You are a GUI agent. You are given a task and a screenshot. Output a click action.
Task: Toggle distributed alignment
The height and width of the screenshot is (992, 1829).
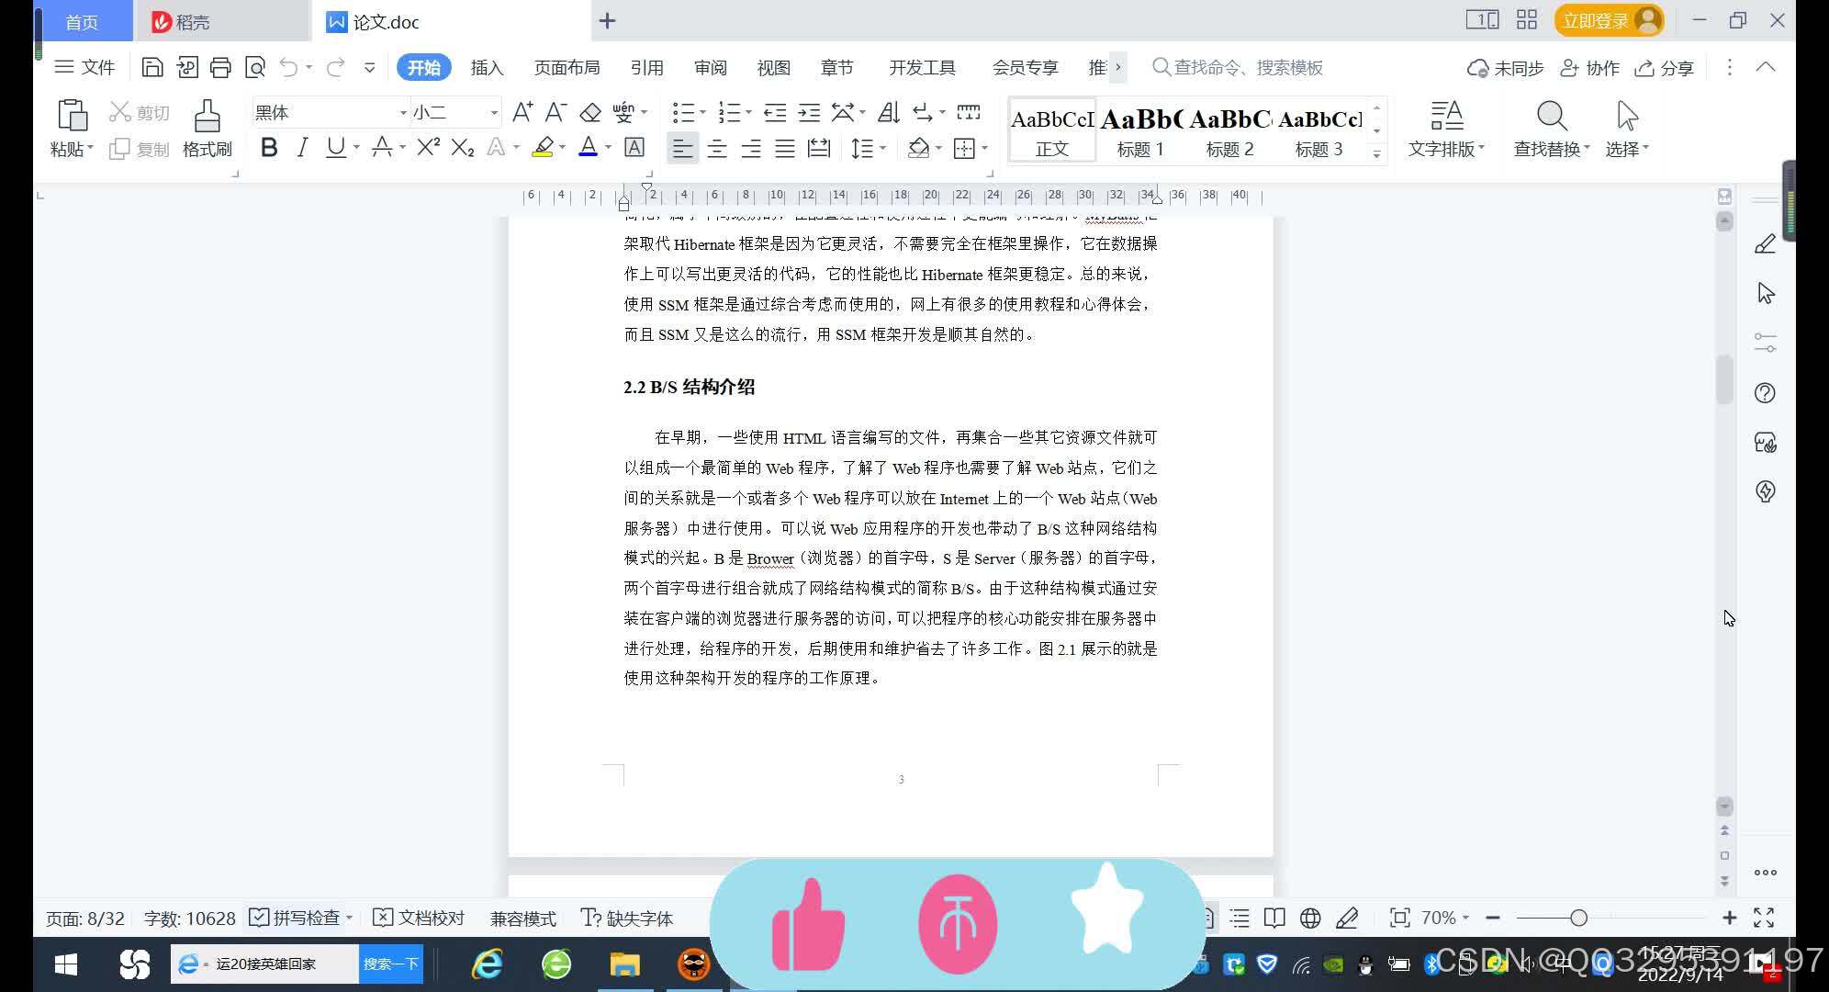819,148
